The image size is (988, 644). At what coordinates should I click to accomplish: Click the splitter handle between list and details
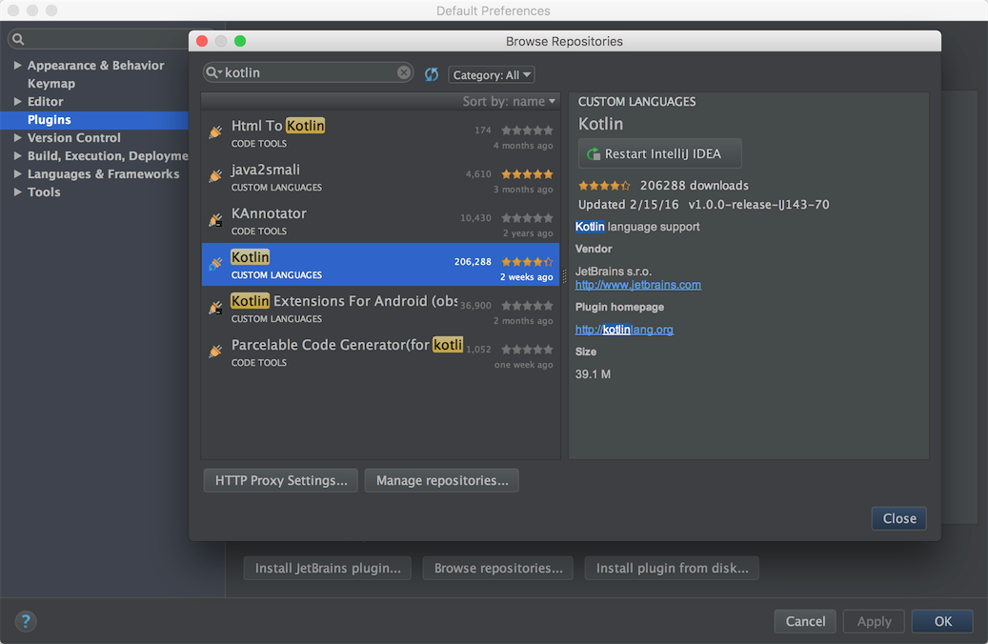point(564,276)
